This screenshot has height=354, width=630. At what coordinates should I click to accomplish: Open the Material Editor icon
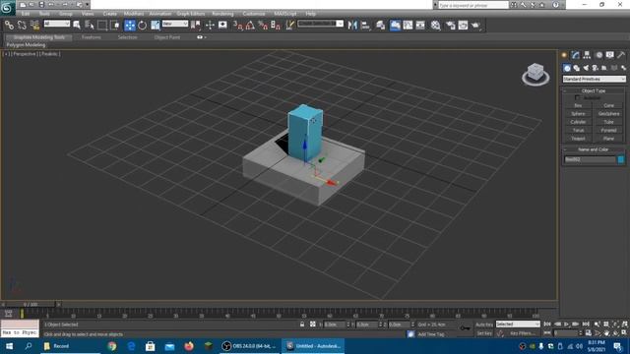click(x=435, y=26)
